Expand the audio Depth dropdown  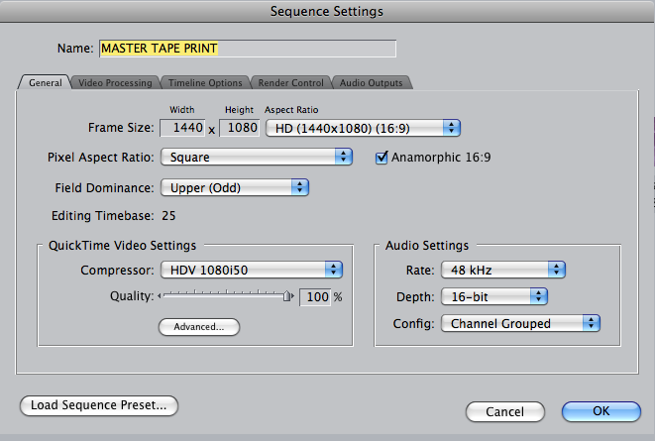pos(494,296)
